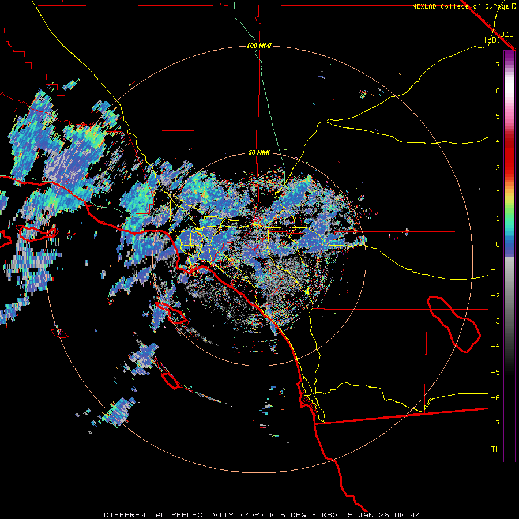Viewport: 519px width, 519px height.
Task: Click the TH threshold label on scale
Action: (x=495, y=449)
